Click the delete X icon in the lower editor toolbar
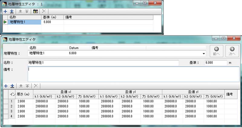242x128 pixels. (36, 86)
